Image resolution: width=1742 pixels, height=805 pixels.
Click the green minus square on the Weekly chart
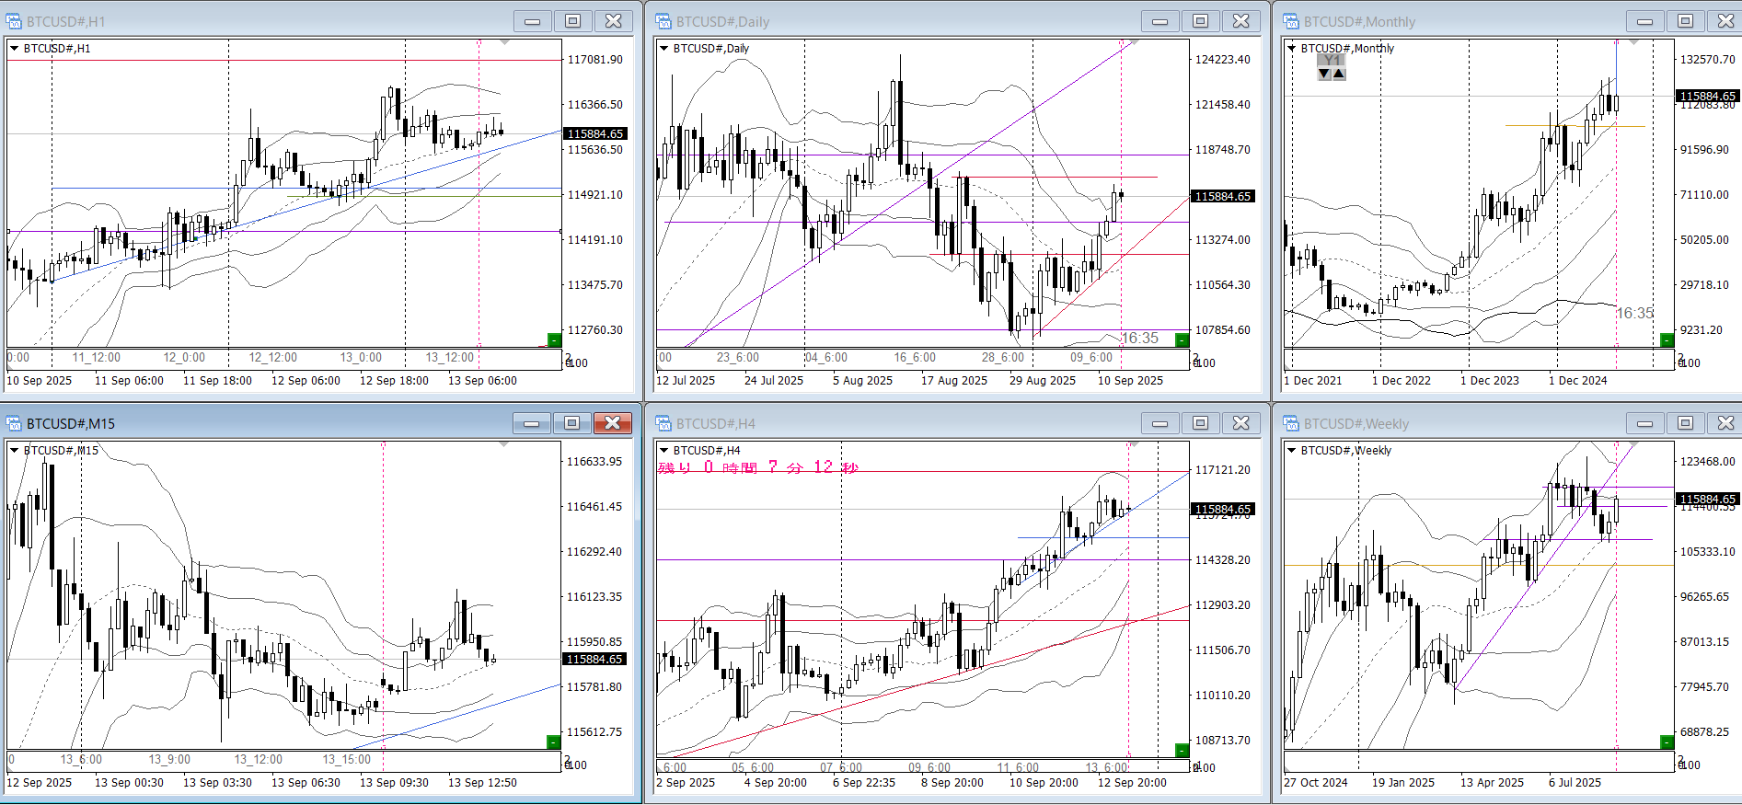1667,742
